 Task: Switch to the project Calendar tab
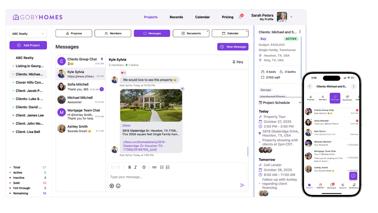coord(230,33)
